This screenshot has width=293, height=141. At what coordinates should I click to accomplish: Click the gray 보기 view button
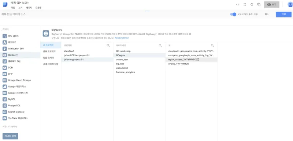pyautogui.click(x=271, y=4)
